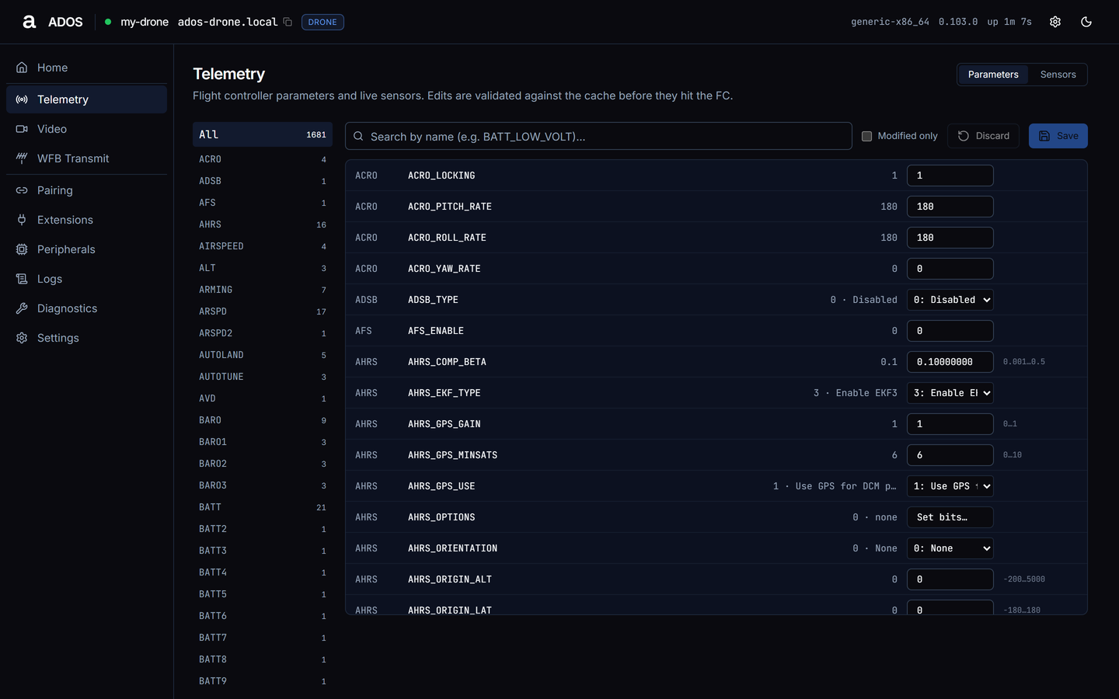This screenshot has width=1119, height=699.
Task: Select Telemetry in the sidebar
Action: click(86, 99)
